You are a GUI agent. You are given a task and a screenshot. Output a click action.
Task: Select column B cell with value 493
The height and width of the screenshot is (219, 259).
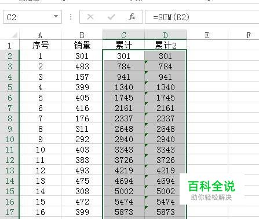click(82, 170)
